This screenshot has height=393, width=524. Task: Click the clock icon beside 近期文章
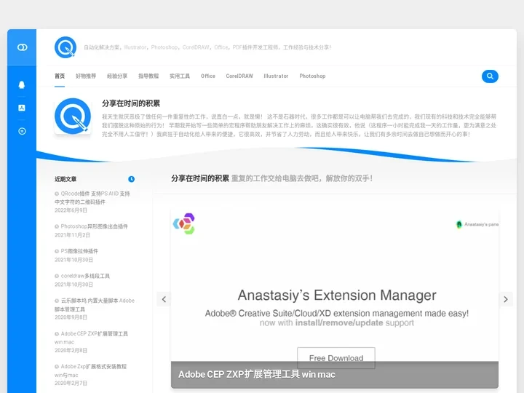tap(131, 179)
